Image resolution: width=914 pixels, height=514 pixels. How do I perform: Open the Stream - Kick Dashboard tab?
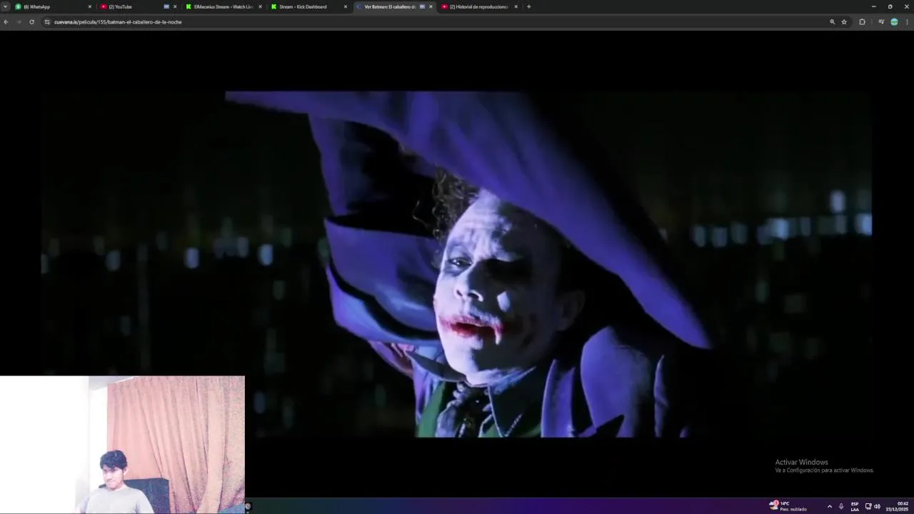point(308,6)
